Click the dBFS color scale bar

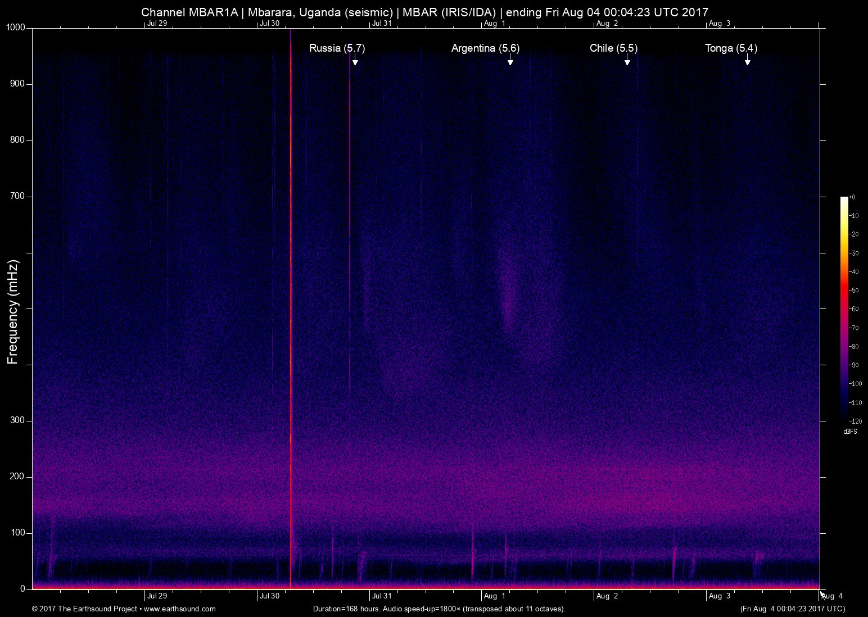pyautogui.click(x=844, y=309)
